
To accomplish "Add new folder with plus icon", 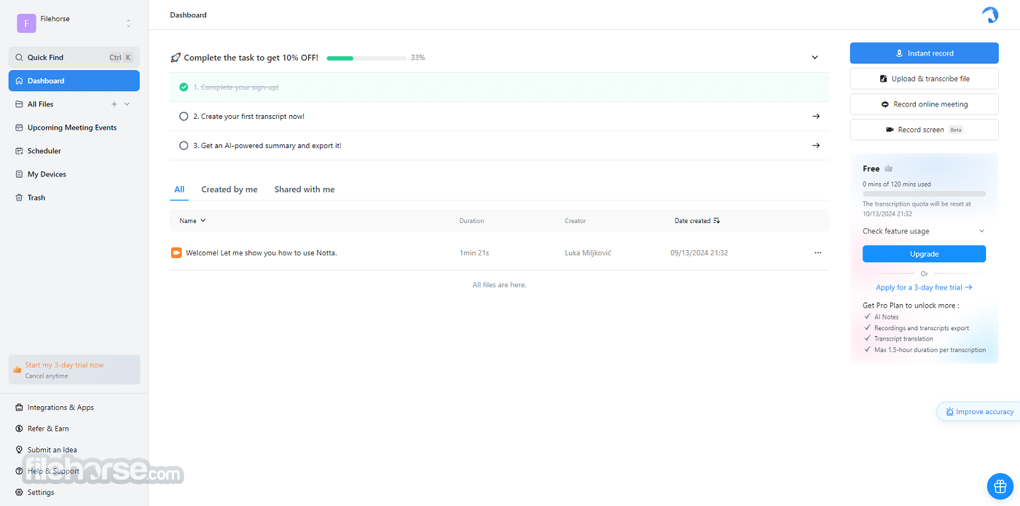I will click(x=114, y=104).
